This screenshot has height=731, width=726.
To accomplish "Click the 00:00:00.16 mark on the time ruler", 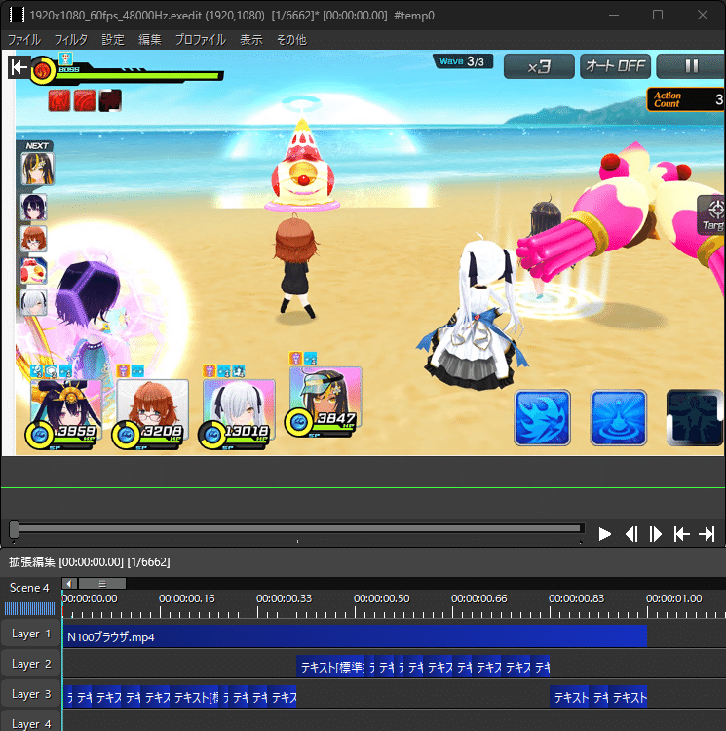I will [186, 598].
